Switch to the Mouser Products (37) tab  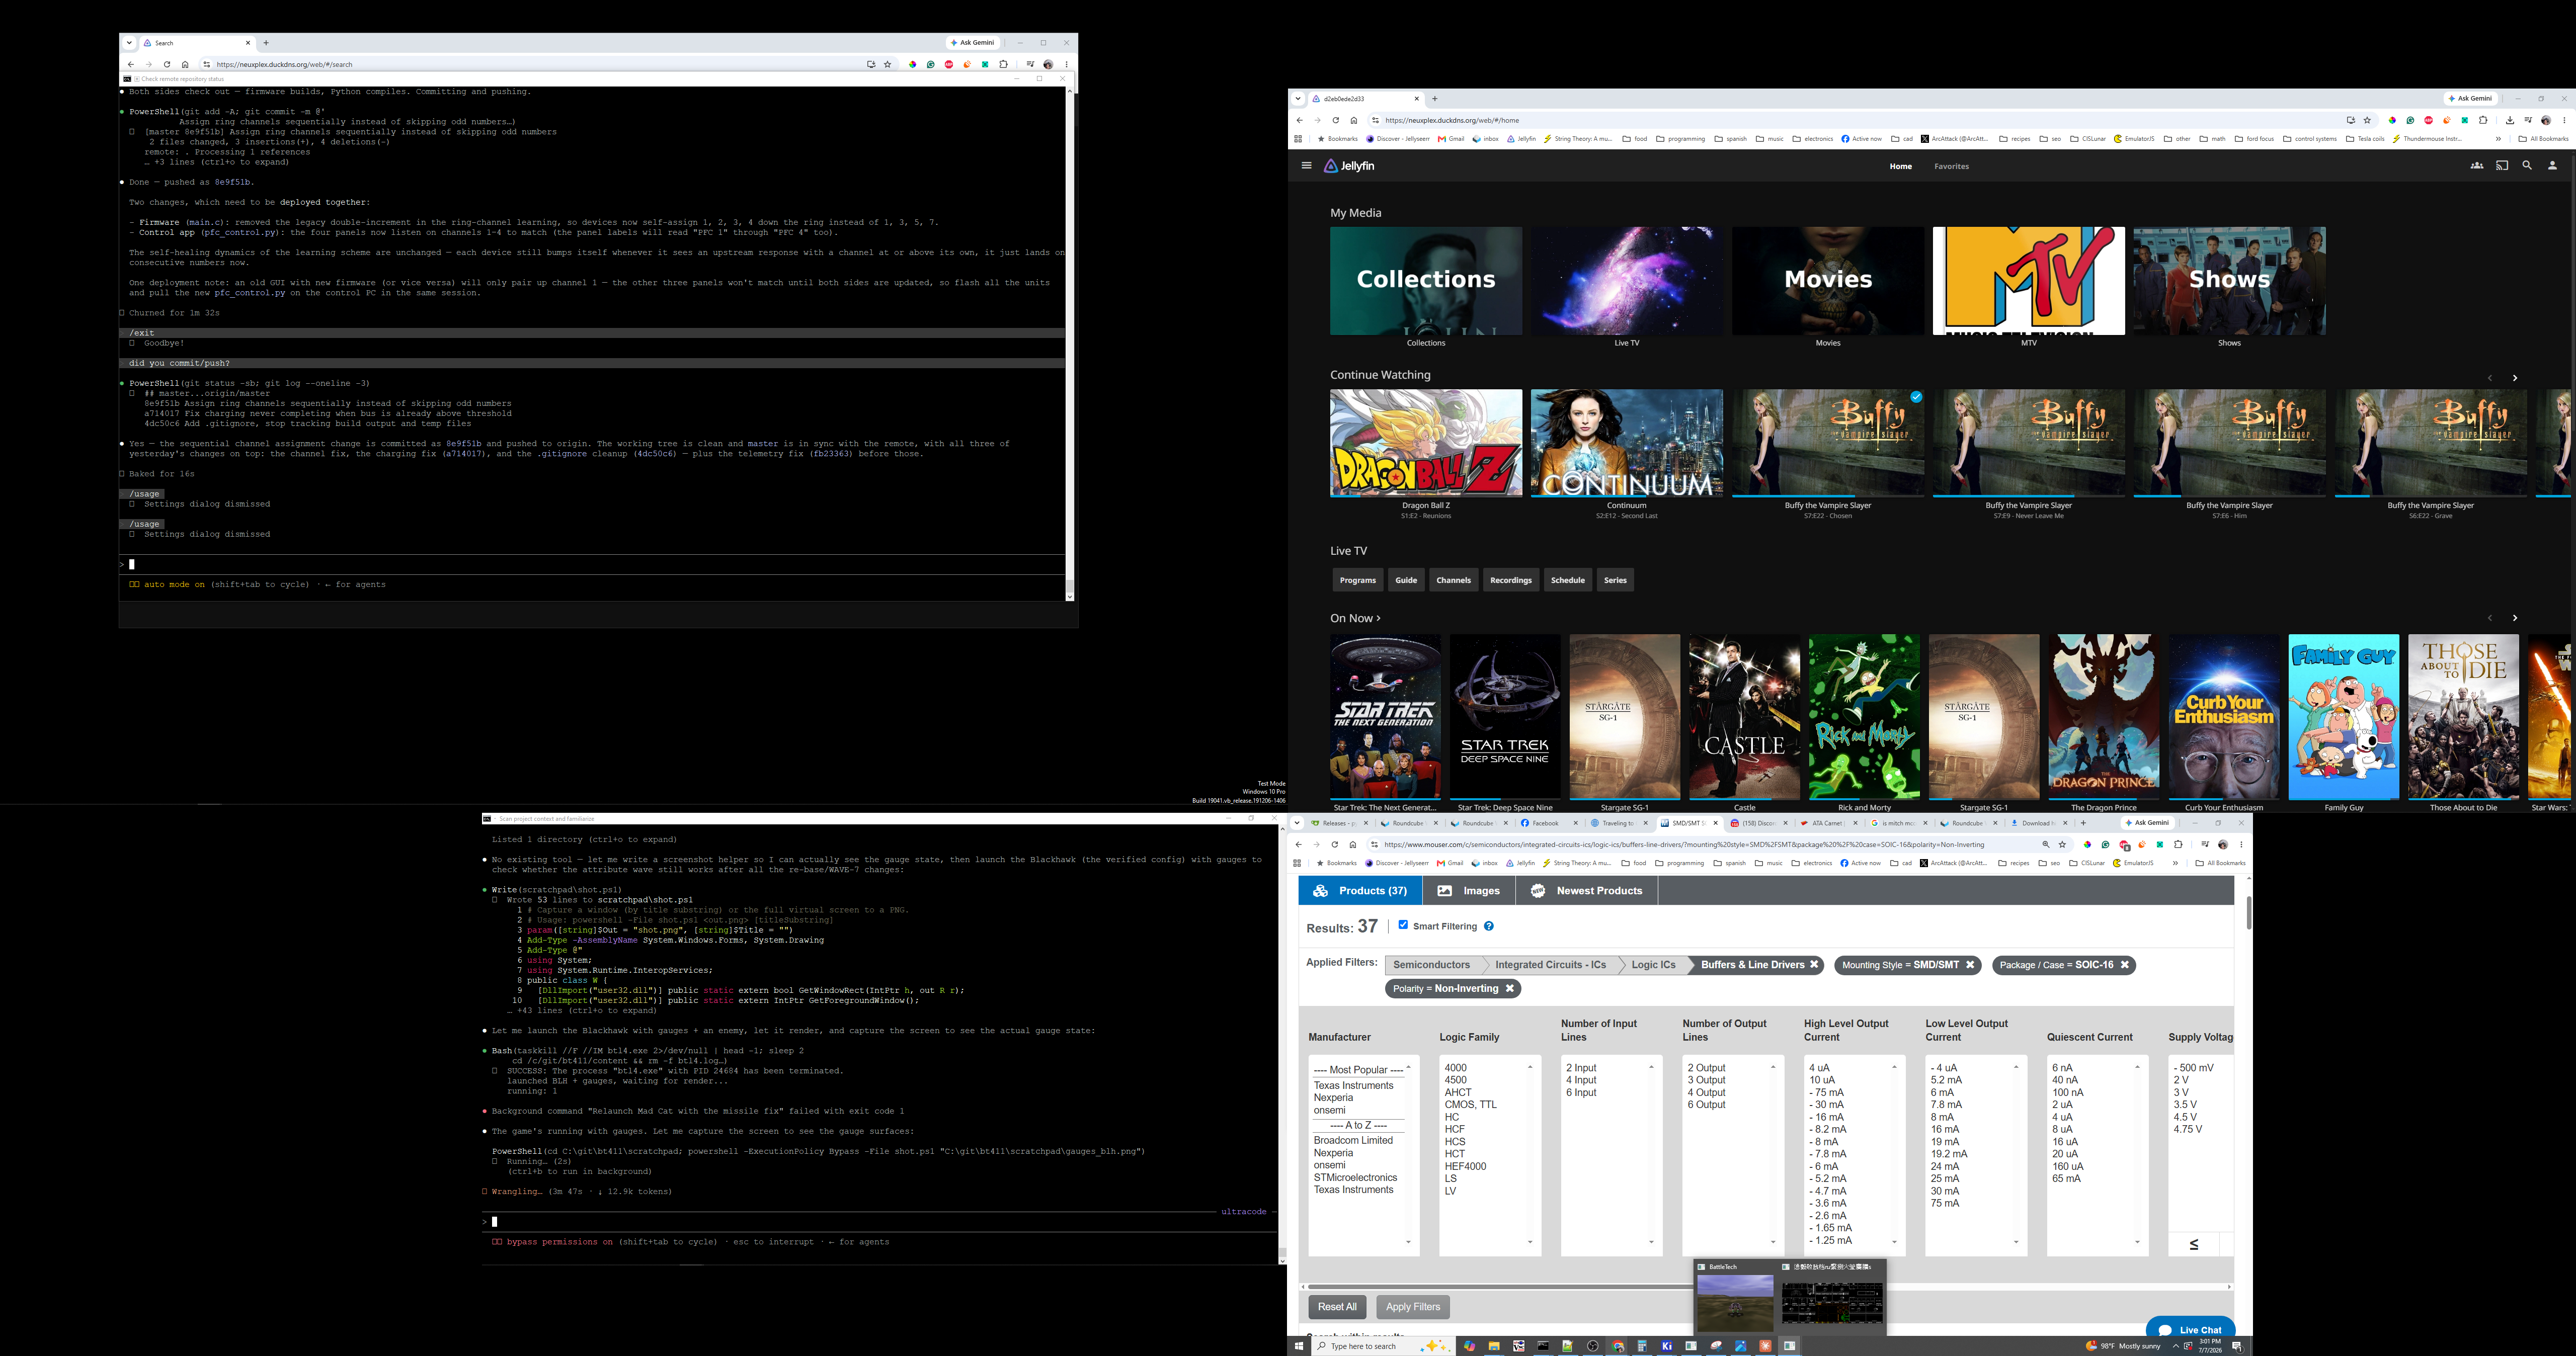point(1360,891)
